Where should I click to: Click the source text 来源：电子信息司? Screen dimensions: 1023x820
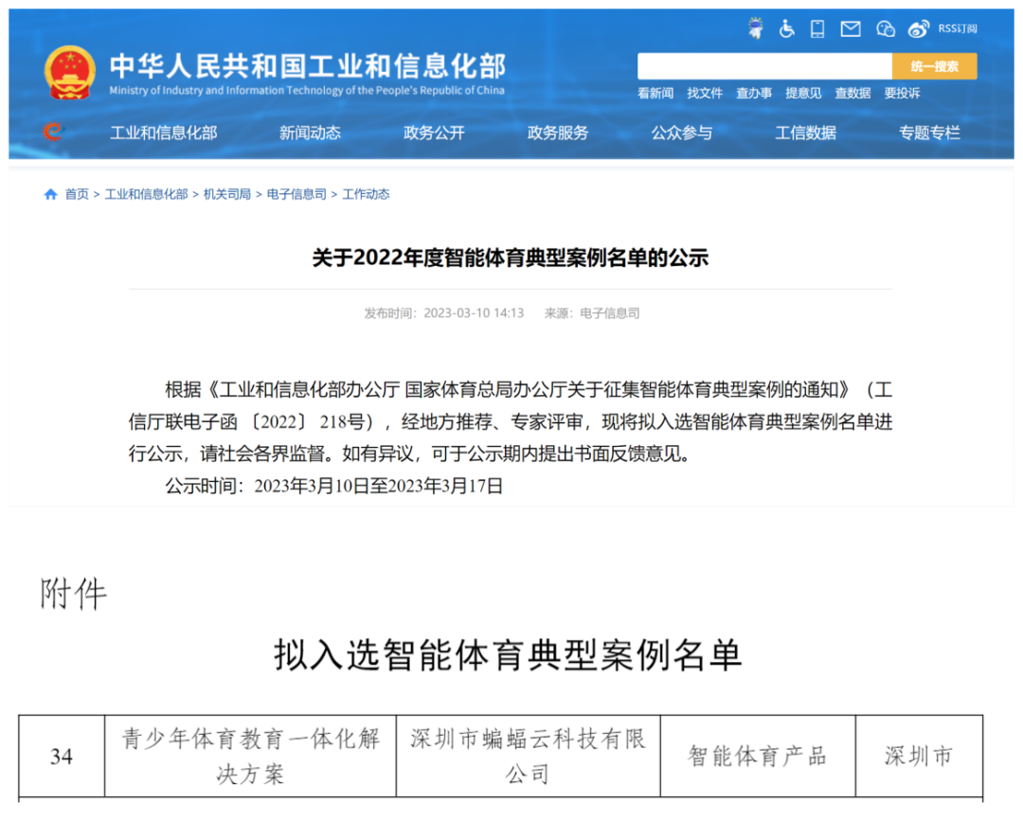pos(592,313)
